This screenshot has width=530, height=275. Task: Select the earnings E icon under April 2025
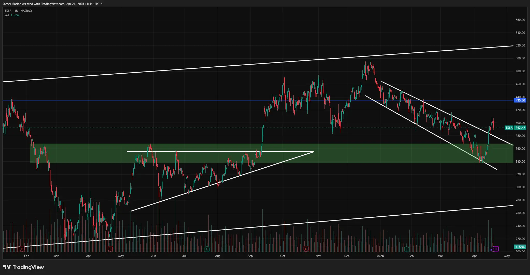point(110,249)
